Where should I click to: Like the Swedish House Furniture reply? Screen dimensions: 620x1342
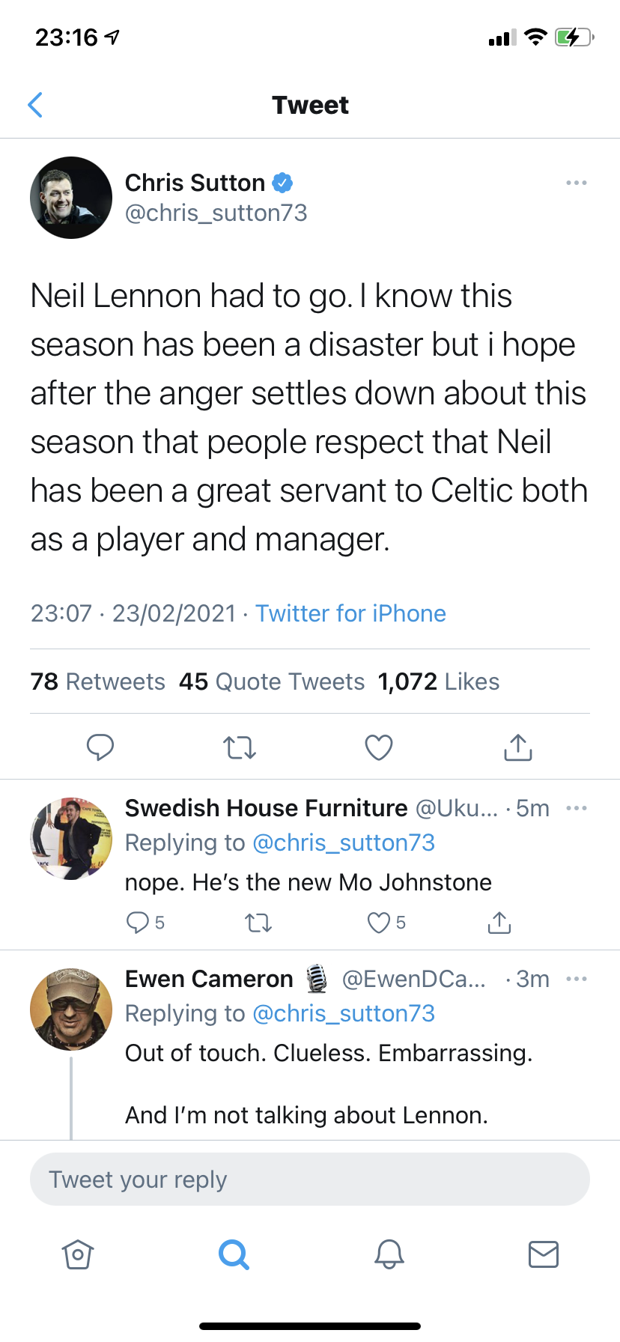379,923
